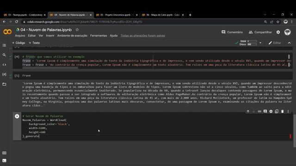Click the line background_color='black'

pyautogui.click(x=49, y=124)
